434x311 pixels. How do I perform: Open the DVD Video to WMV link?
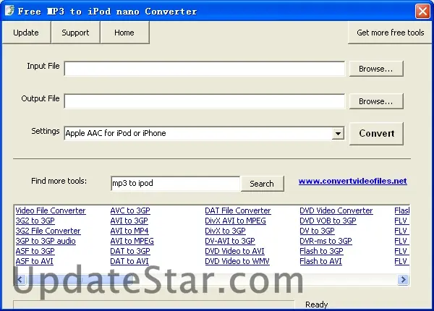tap(237, 261)
